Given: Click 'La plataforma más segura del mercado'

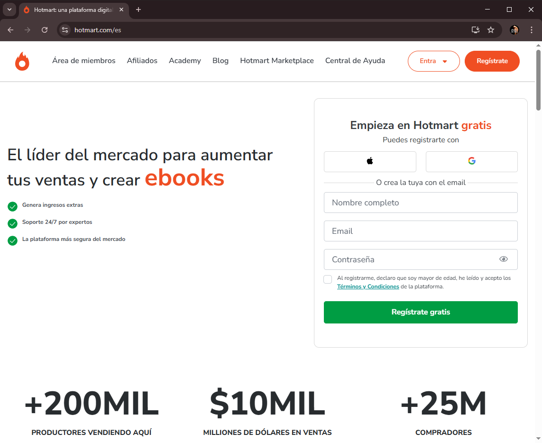Looking at the screenshot, I should (x=73, y=239).
